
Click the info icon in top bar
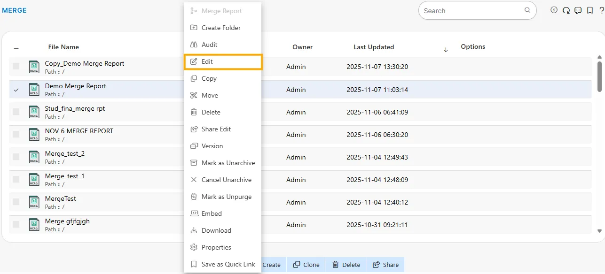pos(554,10)
